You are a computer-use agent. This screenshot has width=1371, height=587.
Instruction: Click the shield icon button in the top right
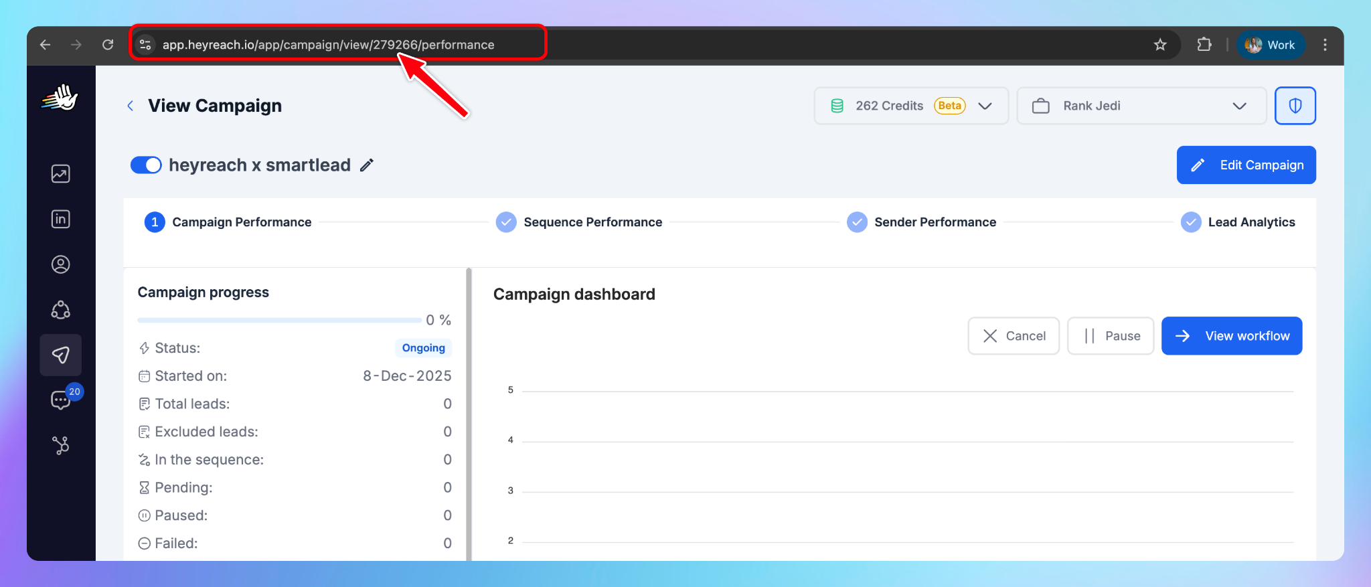1295,106
